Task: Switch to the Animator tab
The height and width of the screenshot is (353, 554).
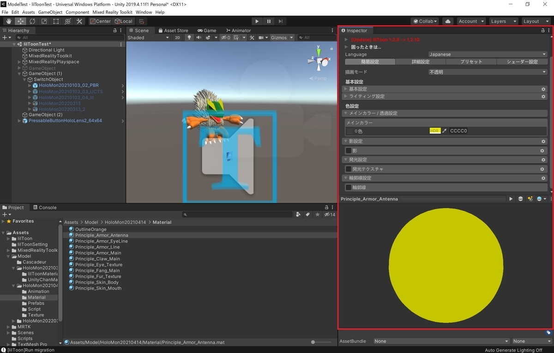Action: (x=238, y=30)
